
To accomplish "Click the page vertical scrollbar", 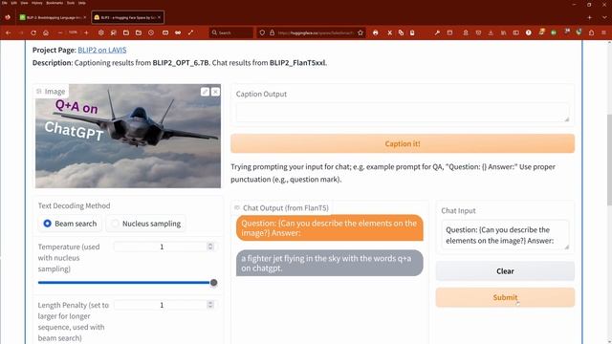I will pyautogui.click(x=609, y=160).
